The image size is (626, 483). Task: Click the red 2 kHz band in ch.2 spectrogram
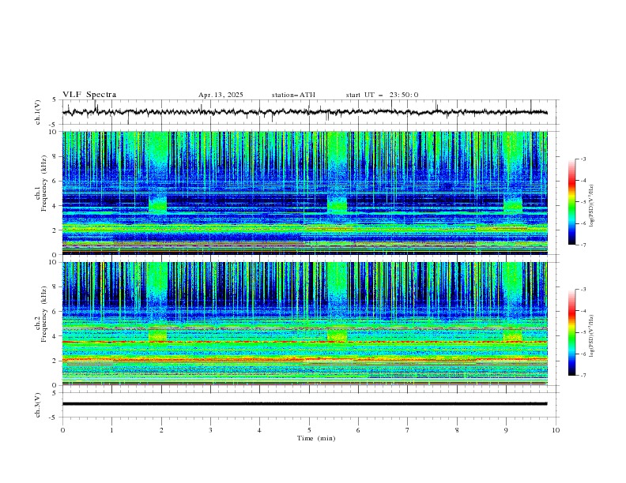click(x=304, y=360)
